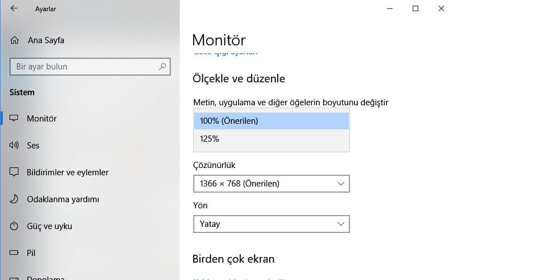560x280 pixels.
Task: Expand the Yön dropdown showing Yatay
Action: [271, 224]
